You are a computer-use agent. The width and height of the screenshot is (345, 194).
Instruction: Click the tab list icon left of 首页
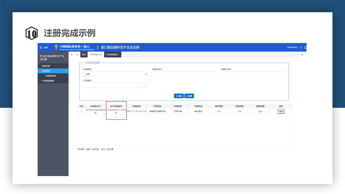(72, 54)
